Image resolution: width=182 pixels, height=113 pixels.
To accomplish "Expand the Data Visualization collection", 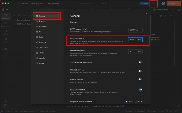I will [x=14, y=20].
